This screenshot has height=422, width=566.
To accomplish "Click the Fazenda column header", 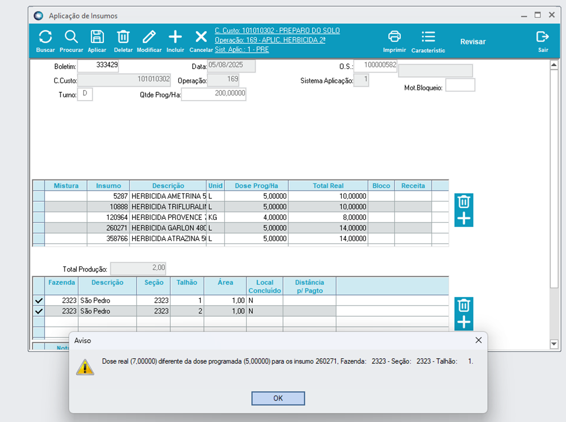I will pyautogui.click(x=62, y=286).
